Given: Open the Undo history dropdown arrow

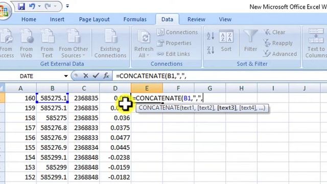Looking at the screenshot, I should pos(39,6).
